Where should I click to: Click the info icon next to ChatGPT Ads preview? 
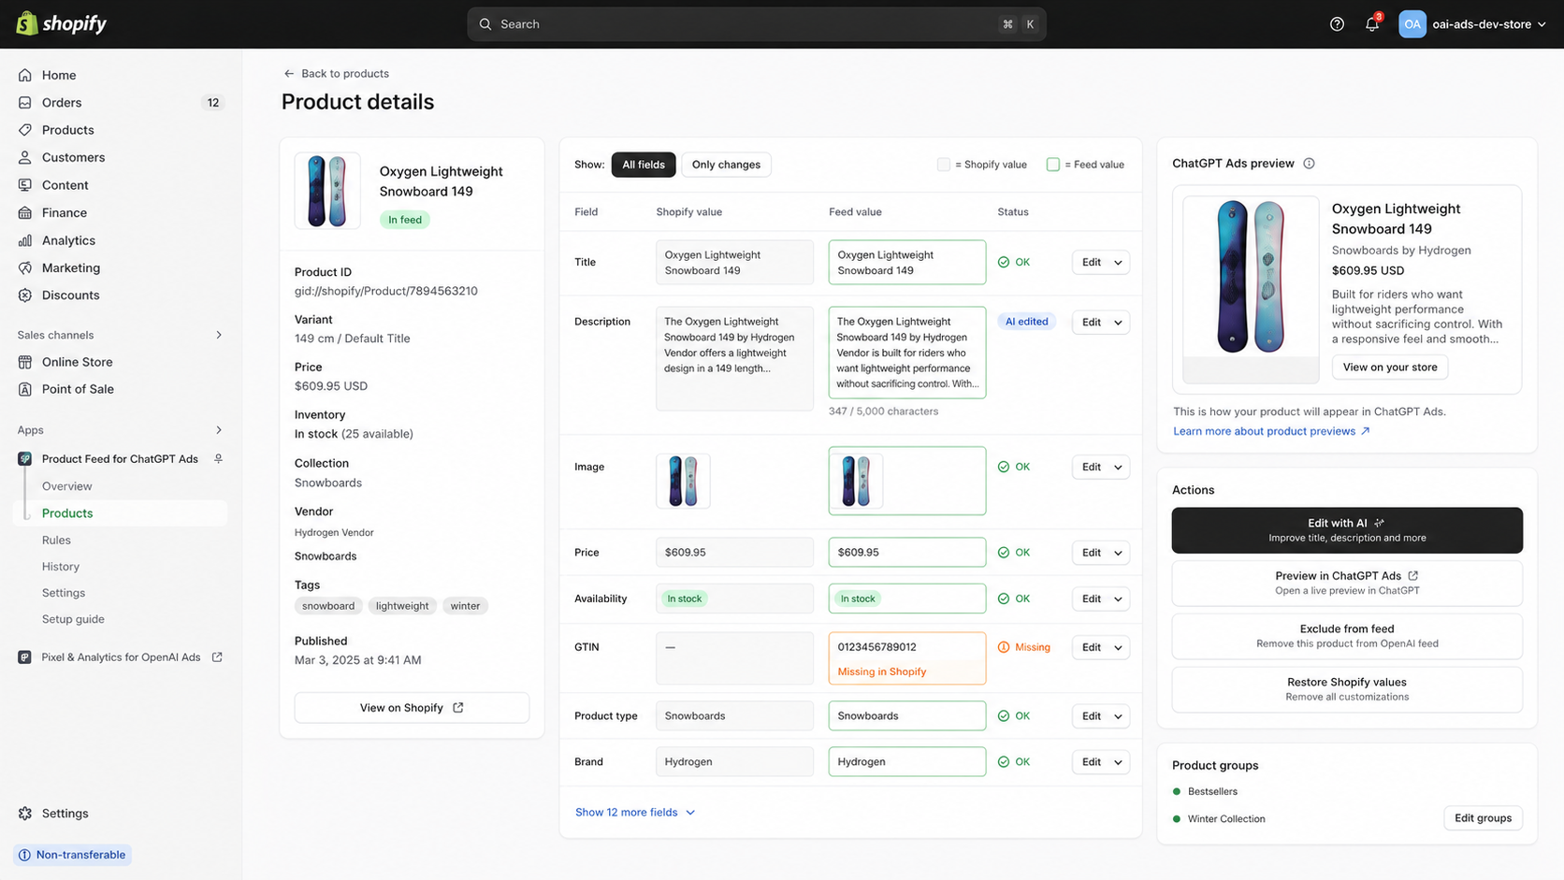[1309, 164]
